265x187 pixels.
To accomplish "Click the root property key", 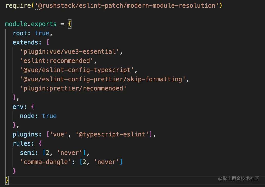I will pos(20,33).
